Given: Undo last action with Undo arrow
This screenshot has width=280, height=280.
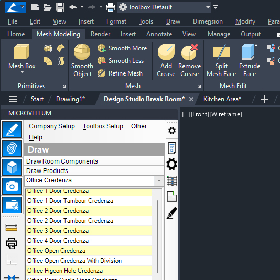Looking at the screenshot, I should (73, 7).
